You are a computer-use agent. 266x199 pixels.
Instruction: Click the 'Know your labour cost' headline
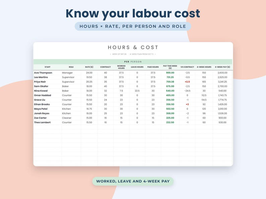point(133,14)
